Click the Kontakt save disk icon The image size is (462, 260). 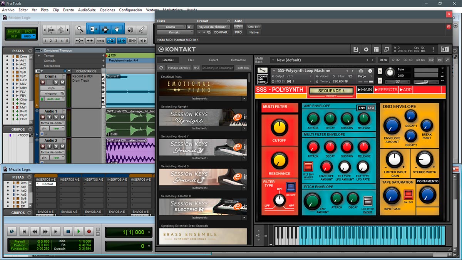pyautogui.click(x=356, y=49)
